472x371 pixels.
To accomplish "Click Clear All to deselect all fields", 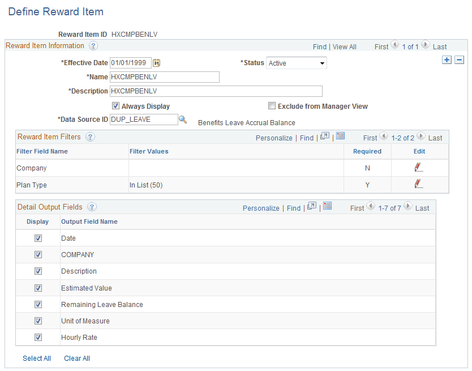I will click(x=76, y=358).
